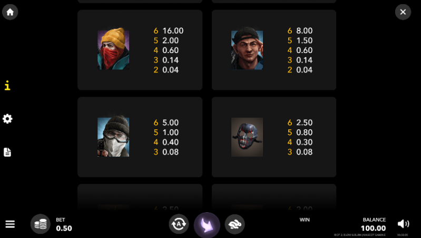Click the 16.00 payout for six
Viewport: 421px width, 238px height.
(173, 30)
